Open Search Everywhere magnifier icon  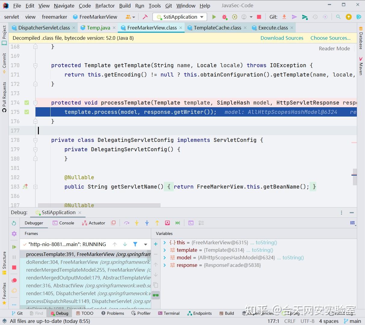point(338,17)
